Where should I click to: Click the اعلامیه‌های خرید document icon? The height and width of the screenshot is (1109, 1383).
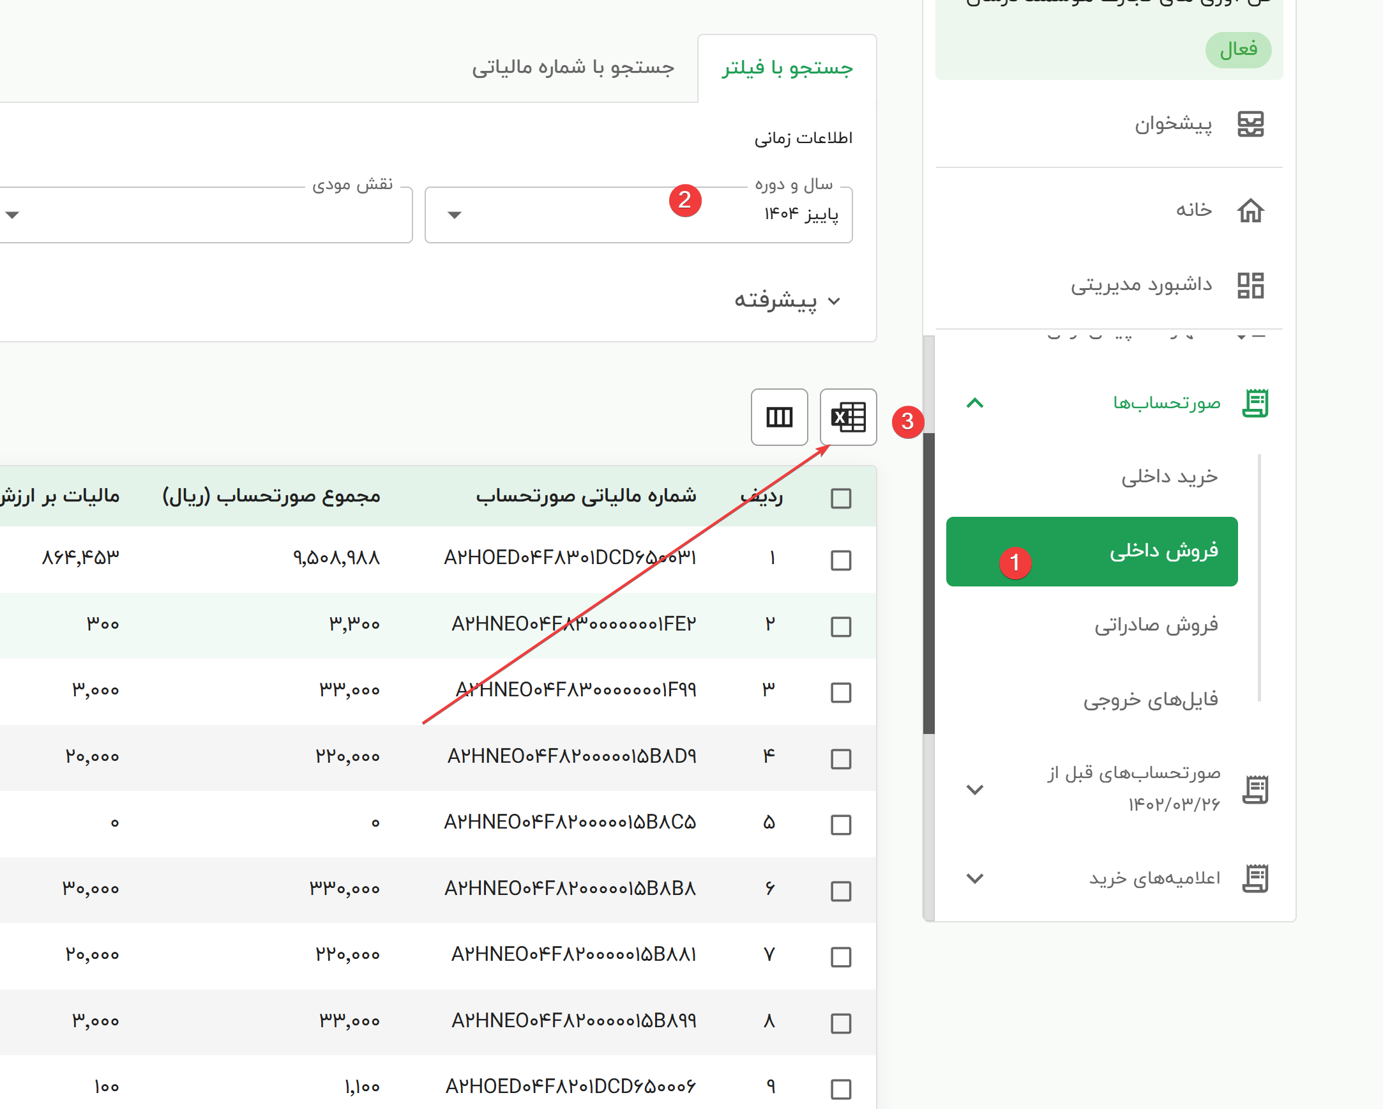pyautogui.click(x=1255, y=878)
